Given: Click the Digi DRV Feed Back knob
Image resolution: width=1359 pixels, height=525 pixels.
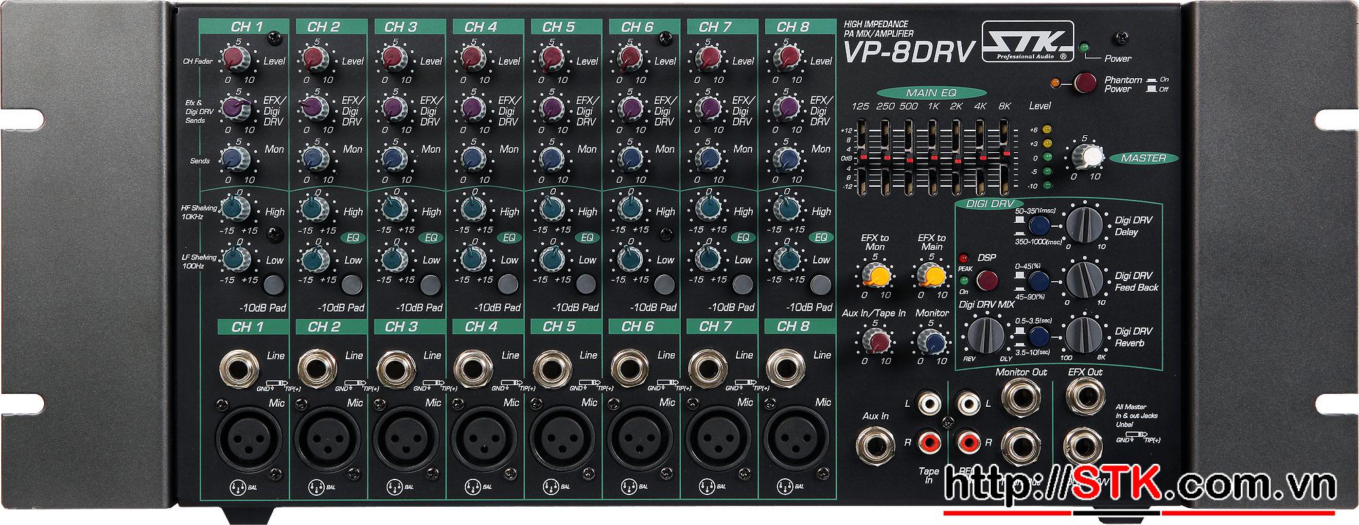Looking at the screenshot, I should (x=1085, y=279).
